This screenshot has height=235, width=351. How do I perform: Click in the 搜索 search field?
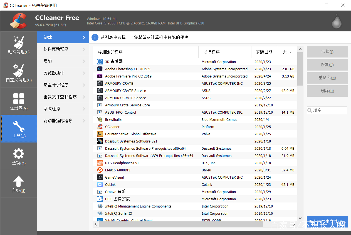click(x=327, y=110)
